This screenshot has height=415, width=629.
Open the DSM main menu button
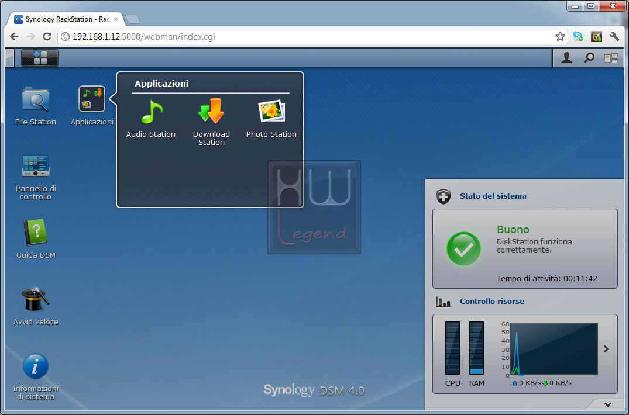40,58
